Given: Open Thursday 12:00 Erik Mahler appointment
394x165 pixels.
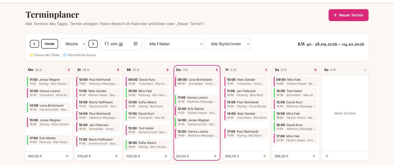Looking at the screenshot, I should click(x=197, y=111).
